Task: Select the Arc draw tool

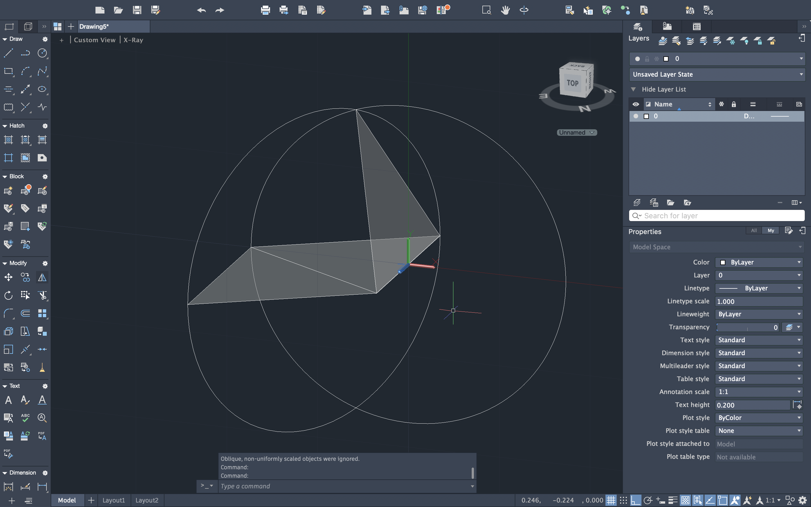Action: click(25, 71)
